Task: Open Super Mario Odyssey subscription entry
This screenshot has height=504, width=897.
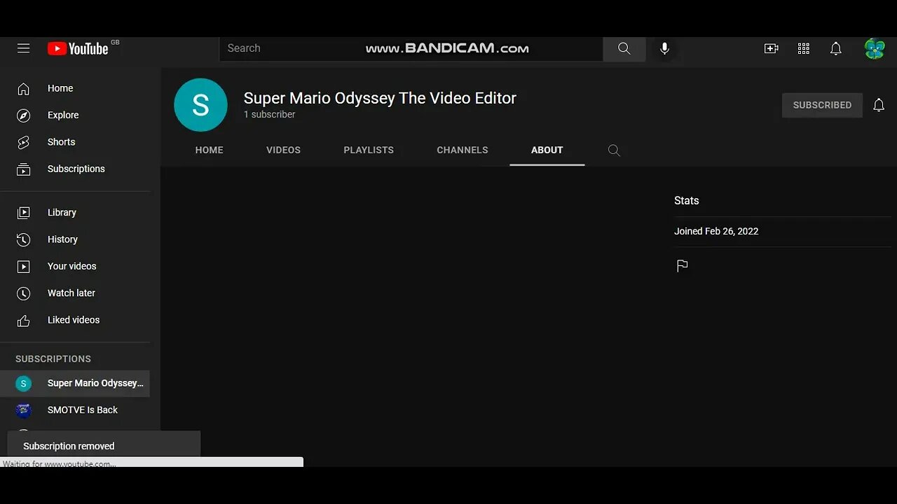Action: (x=75, y=384)
